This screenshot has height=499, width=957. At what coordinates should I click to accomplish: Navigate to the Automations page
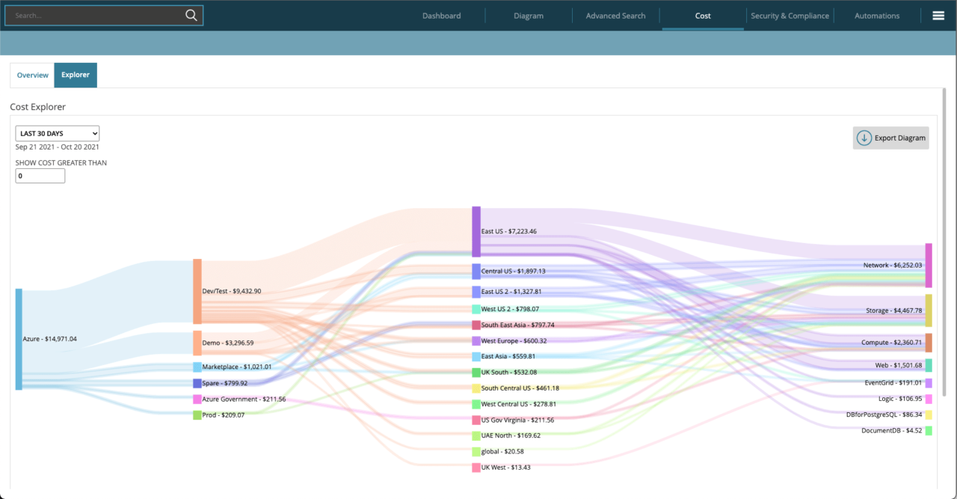click(876, 15)
